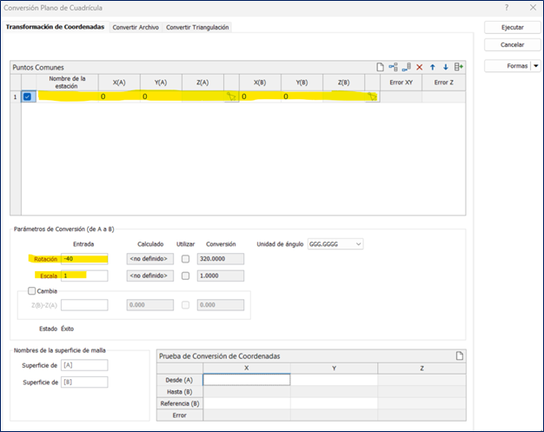
Task: Click the new blank page icon in Puntos Comunes
Action: tap(380, 67)
